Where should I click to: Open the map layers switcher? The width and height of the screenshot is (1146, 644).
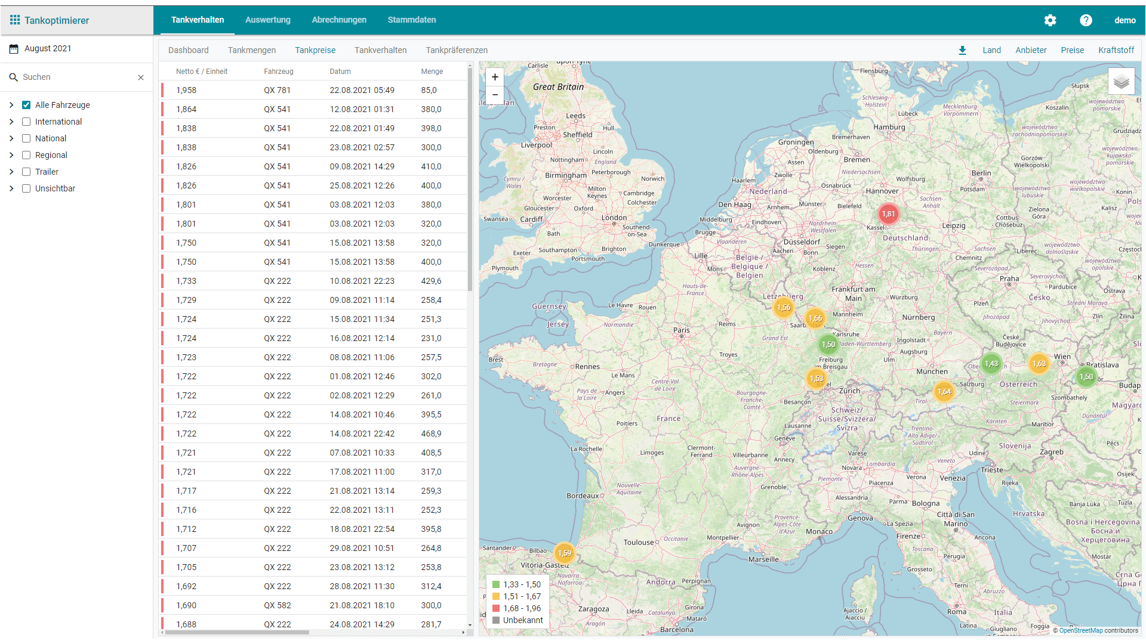click(x=1121, y=81)
